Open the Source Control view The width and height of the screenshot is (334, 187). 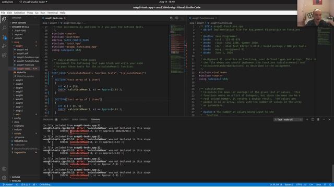coord(4,37)
